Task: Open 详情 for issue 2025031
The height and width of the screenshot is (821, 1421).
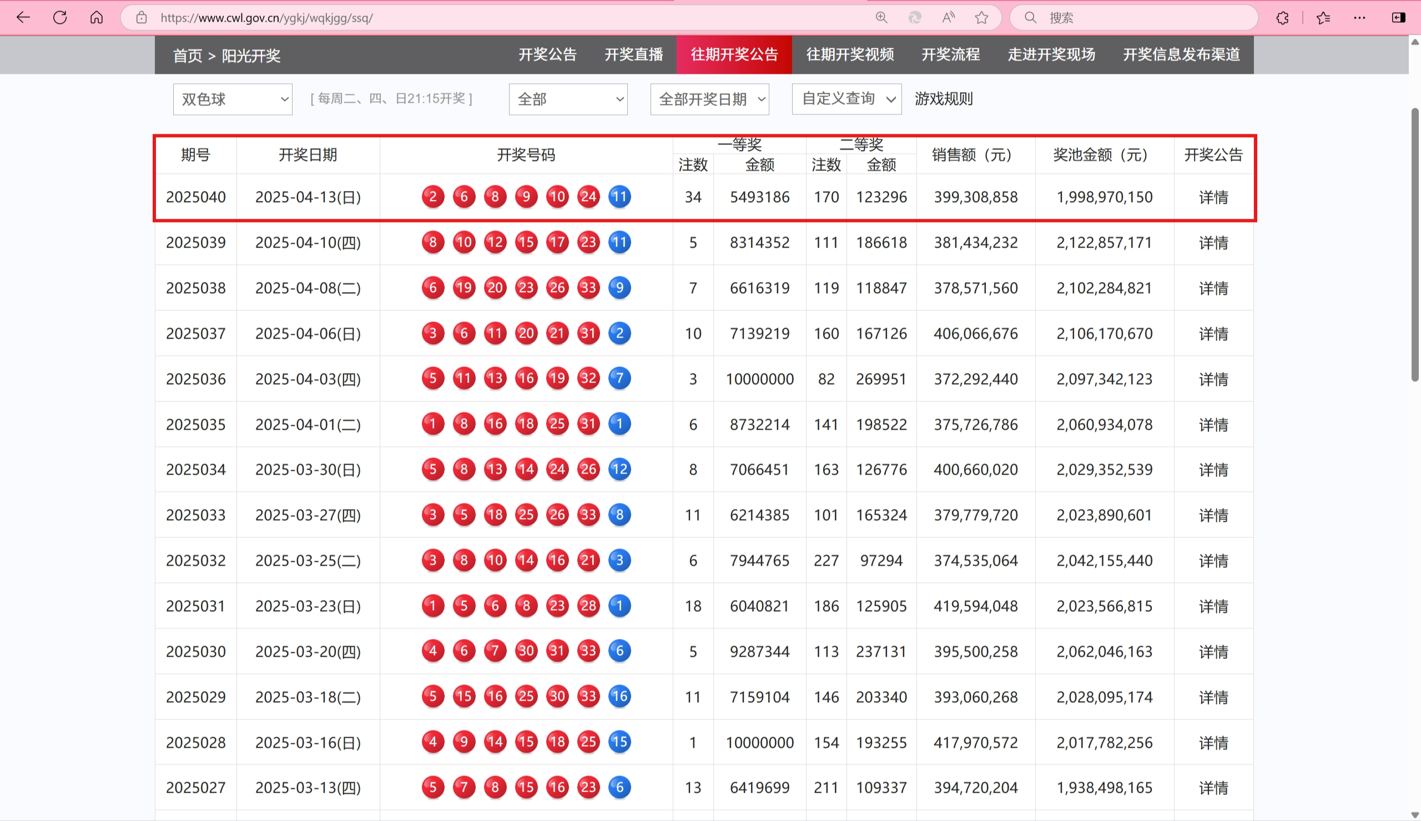Action: (x=1213, y=606)
